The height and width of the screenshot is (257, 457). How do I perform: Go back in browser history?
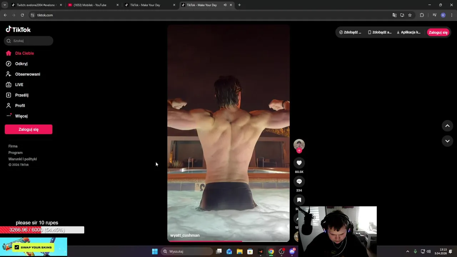pos(5,15)
